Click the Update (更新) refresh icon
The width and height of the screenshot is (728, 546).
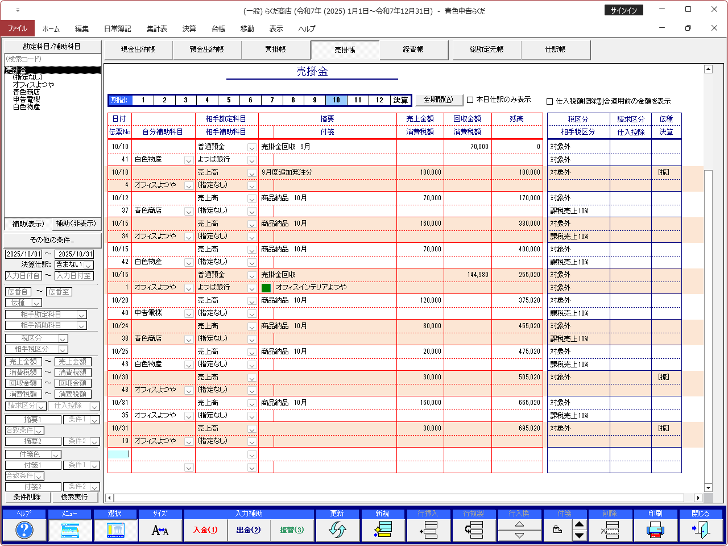click(337, 530)
